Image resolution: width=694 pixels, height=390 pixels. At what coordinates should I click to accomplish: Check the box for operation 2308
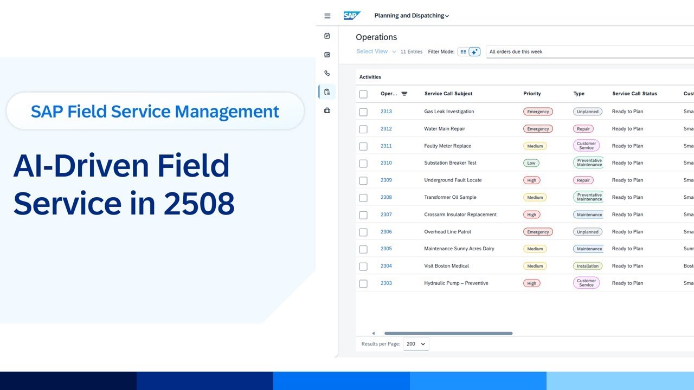(x=363, y=198)
